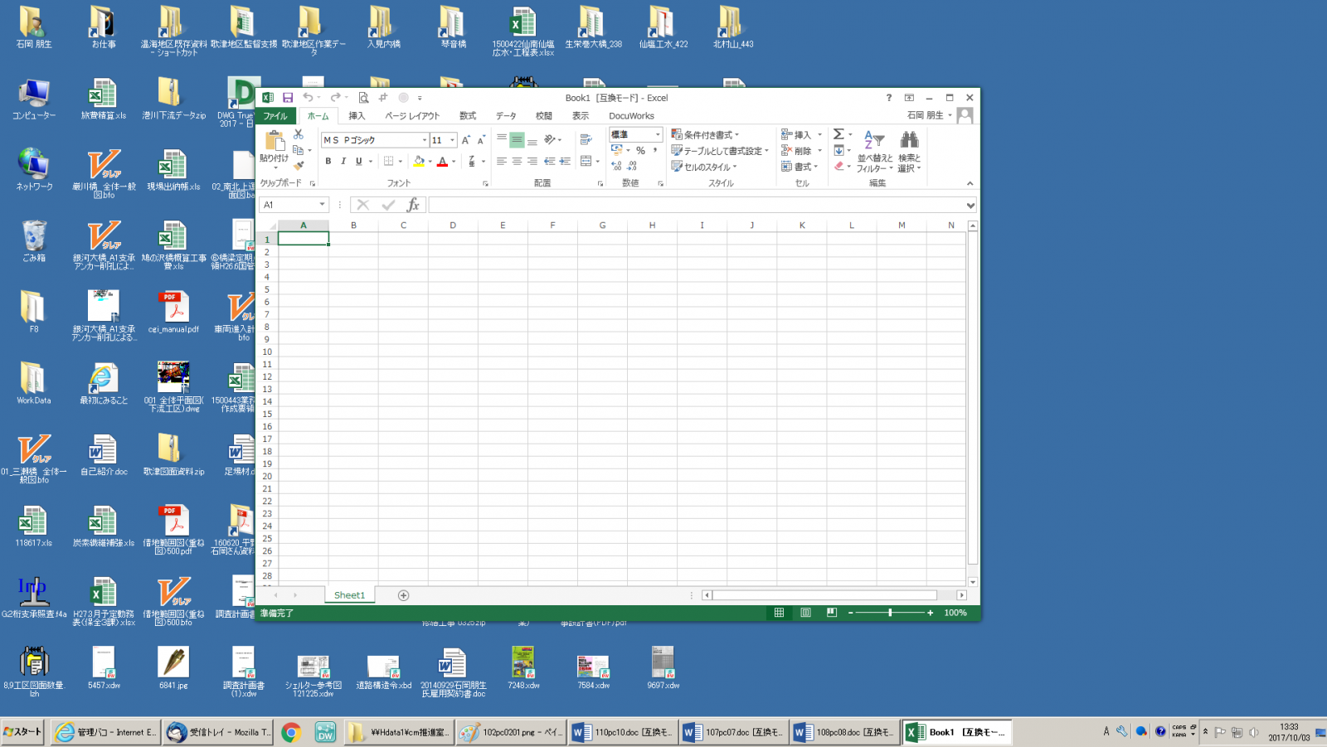Switch to Normal view in status bar
The height and width of the screenshot is (747, 1327).
pyautogui.click(x=779, y=613)
